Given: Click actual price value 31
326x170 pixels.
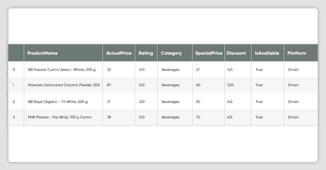Looking at the screenshot, I should (108, 102).
